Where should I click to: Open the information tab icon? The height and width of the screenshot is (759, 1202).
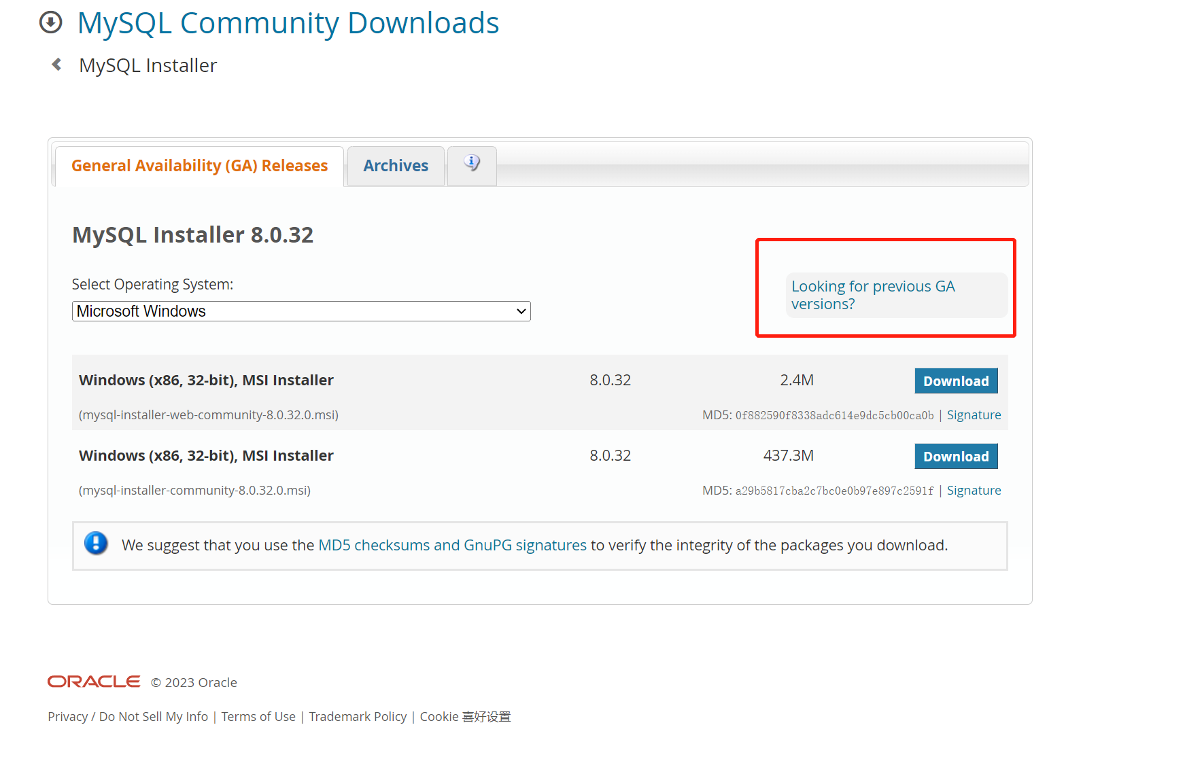(x=472, y=164)
